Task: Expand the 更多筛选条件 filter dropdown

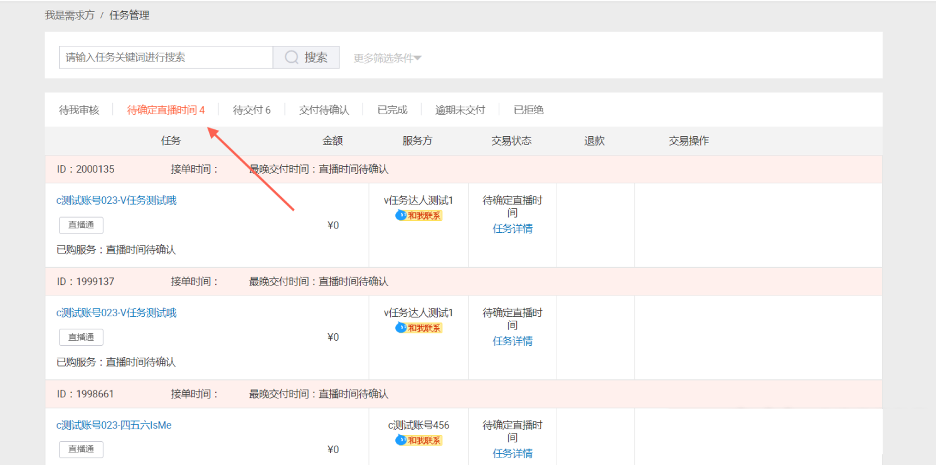Action: pos(386,57)
